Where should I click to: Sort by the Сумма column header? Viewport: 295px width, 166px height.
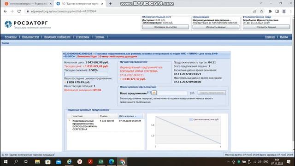[x=108, y=116]
